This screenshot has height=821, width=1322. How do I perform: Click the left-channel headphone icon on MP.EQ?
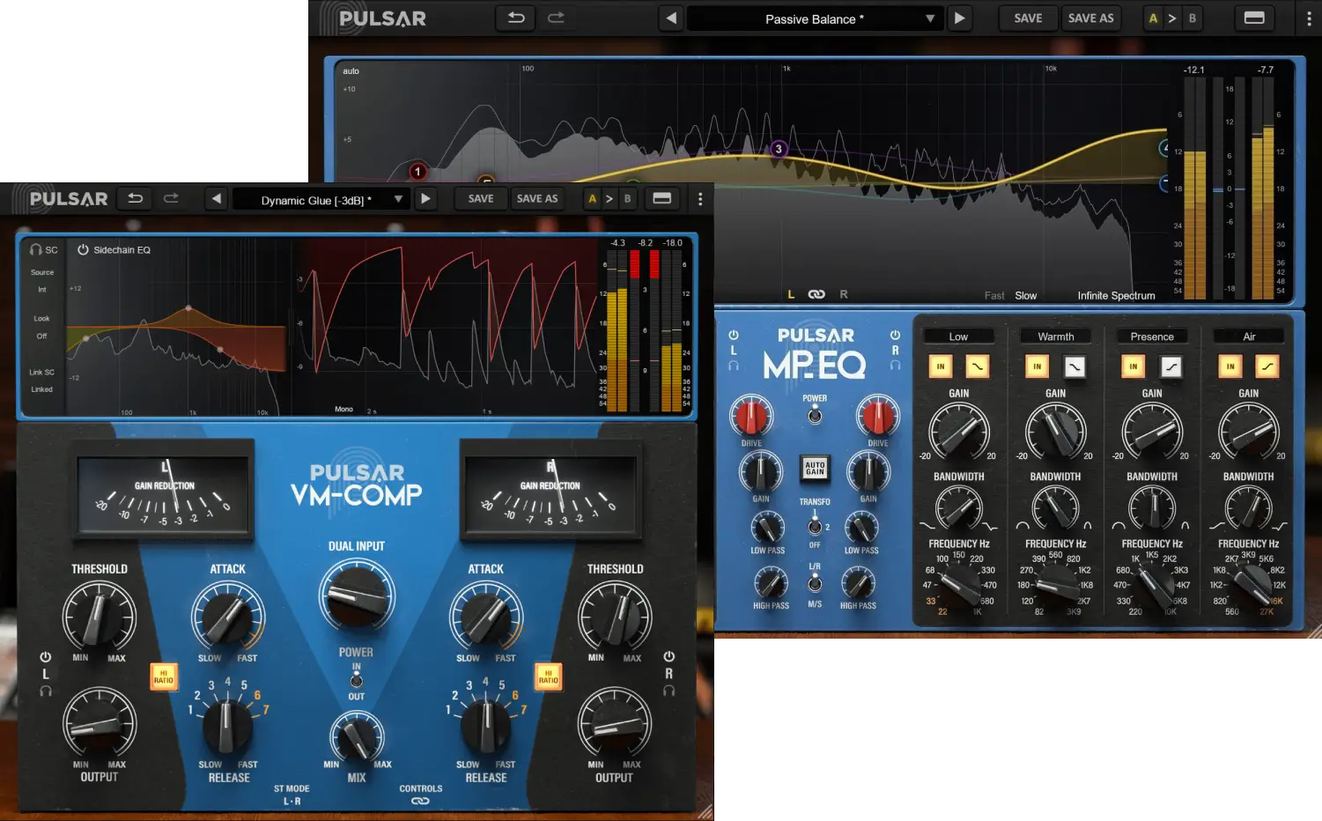(x=735, y=366)
